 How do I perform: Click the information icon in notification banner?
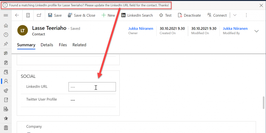(5, 5)
